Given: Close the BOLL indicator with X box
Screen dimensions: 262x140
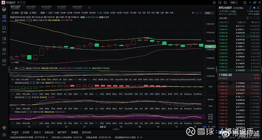Looking at the screenshot, I should coord(30,20).
